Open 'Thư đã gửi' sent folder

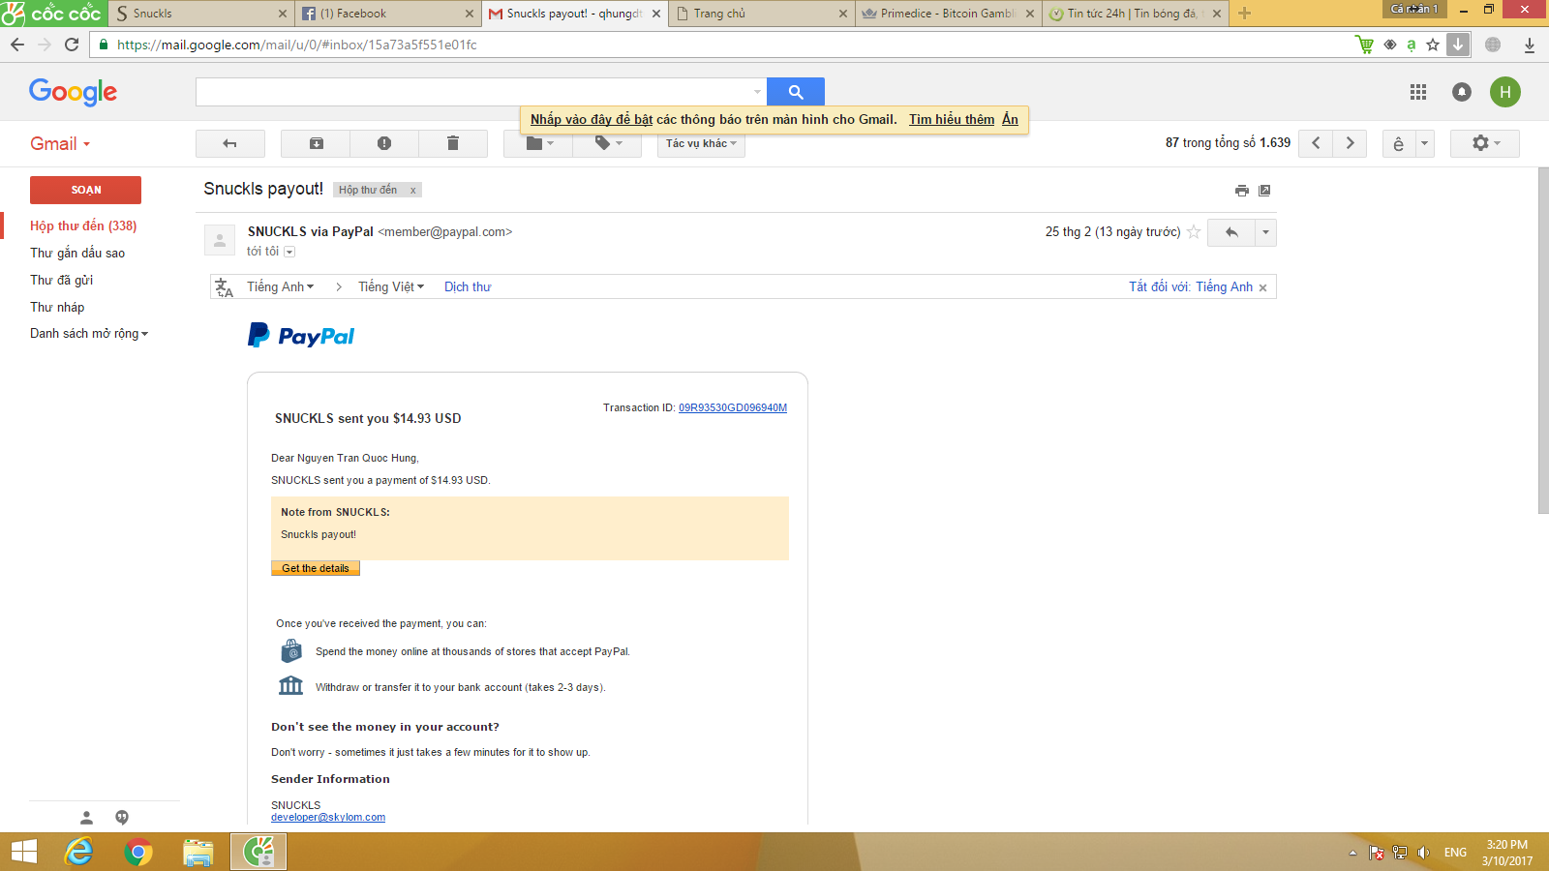coord(61,280)
